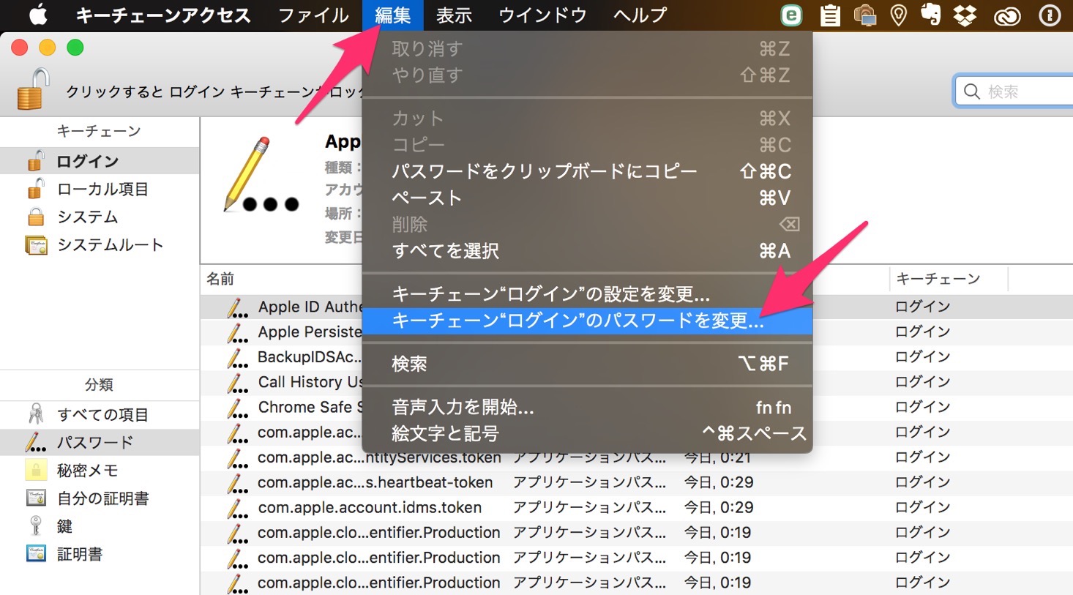Open the ウインドウ menu

click(542, 15)
